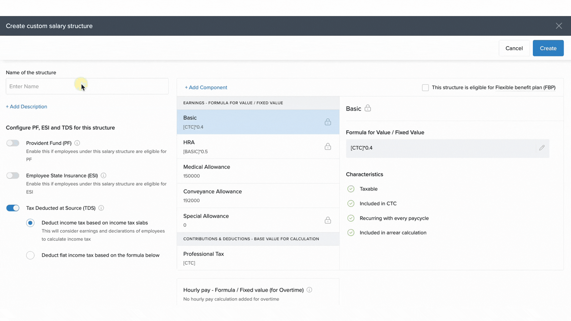This screenshot has height=321, width=571.
Task: Click the info icon next to Provident Fund
Action: point(77,143)
